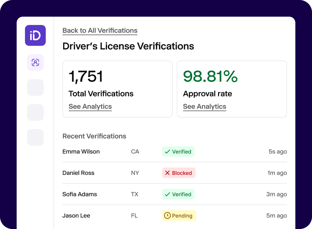The height and width of the screenshot is (229, 312).
Task: Click the bottom sidebar navigation square
Action: click(35, 137)
